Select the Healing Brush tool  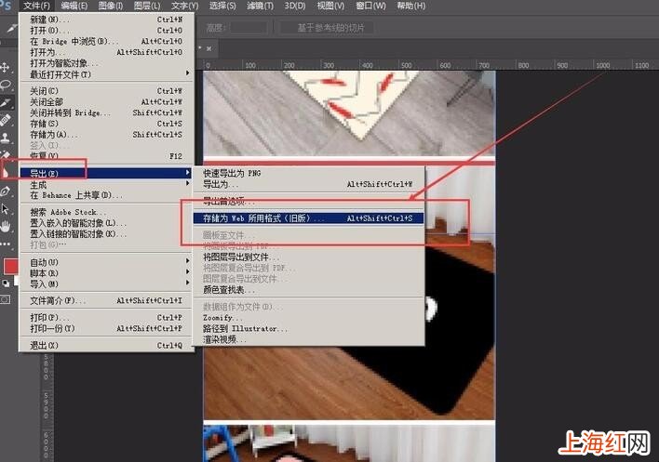pos(6,121)
